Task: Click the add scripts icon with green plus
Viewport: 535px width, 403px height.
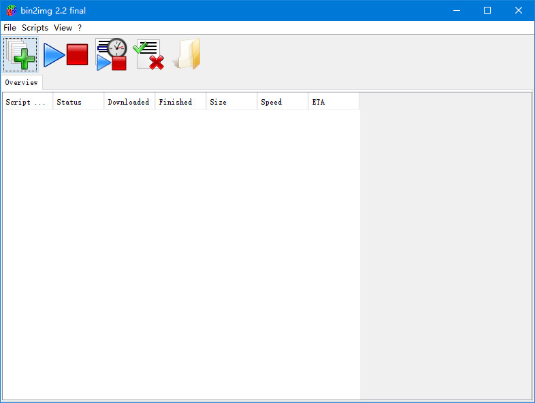Action: (20, 55)
